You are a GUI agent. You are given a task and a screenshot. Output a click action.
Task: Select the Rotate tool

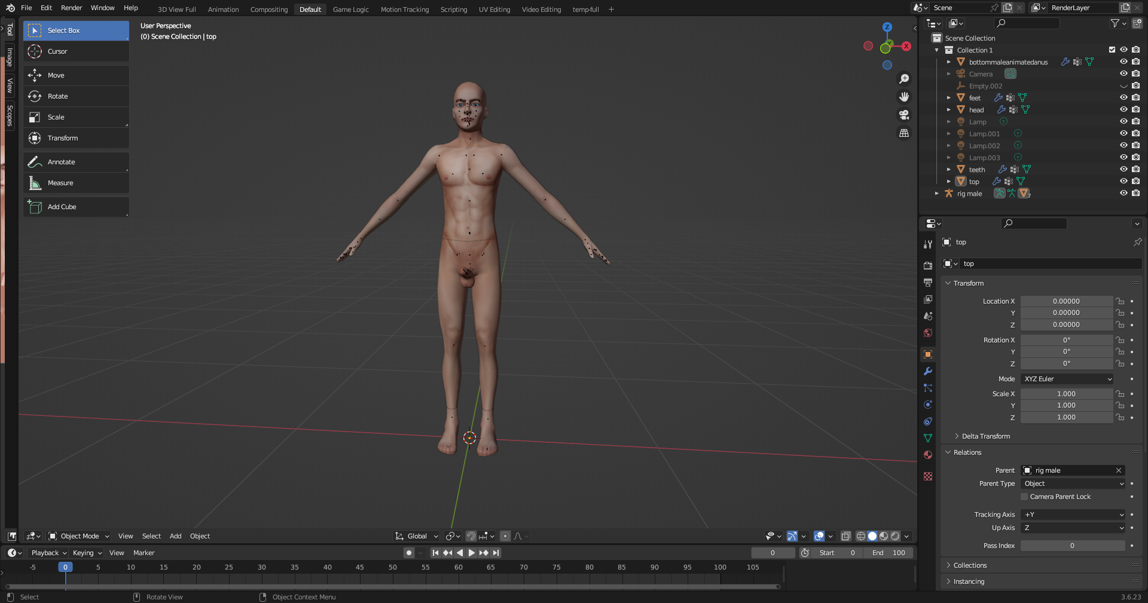point(76,96)
